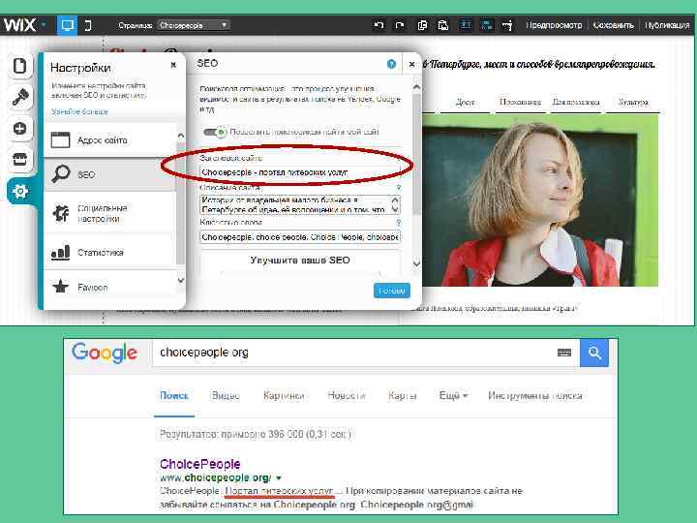Click description textarea up arrow
The width and height of the screenshot is (697, 523).
pos(395,200)
